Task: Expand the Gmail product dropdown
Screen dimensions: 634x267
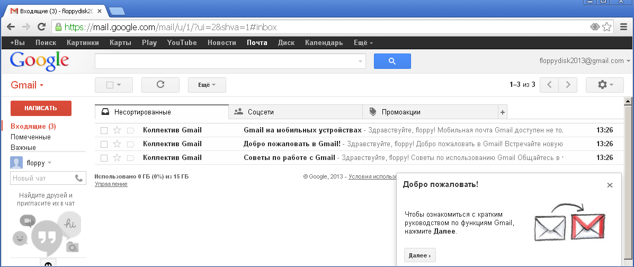Action: tap(28, 85)
